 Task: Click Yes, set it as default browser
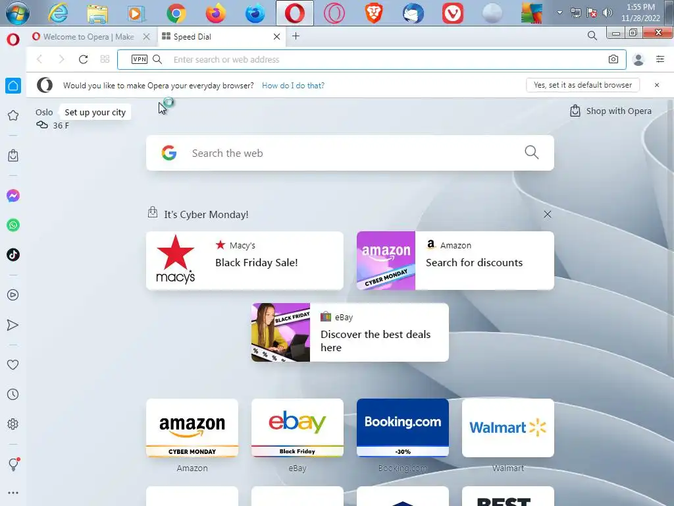(x=583, y=85)
